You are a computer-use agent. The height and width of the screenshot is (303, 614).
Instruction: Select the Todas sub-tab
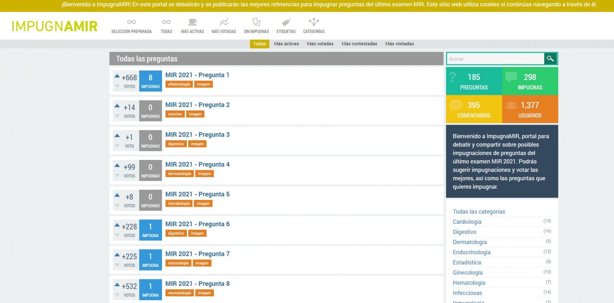coord(259,44)
